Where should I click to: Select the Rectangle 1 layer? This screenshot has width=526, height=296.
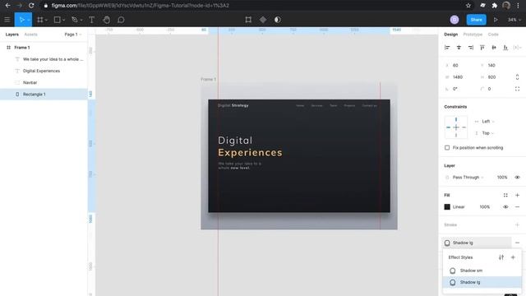tap(44, 95)
